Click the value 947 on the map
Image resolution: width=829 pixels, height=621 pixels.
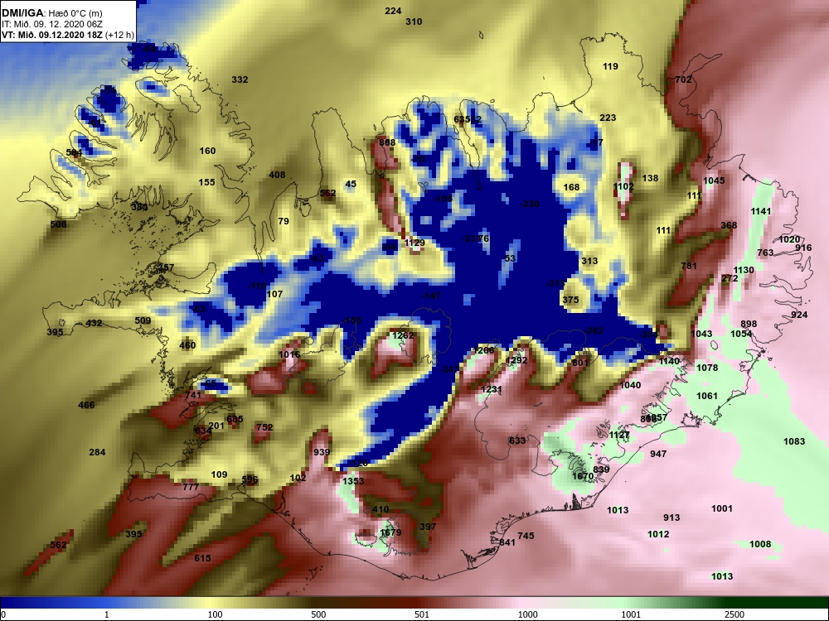pos(658,454)
